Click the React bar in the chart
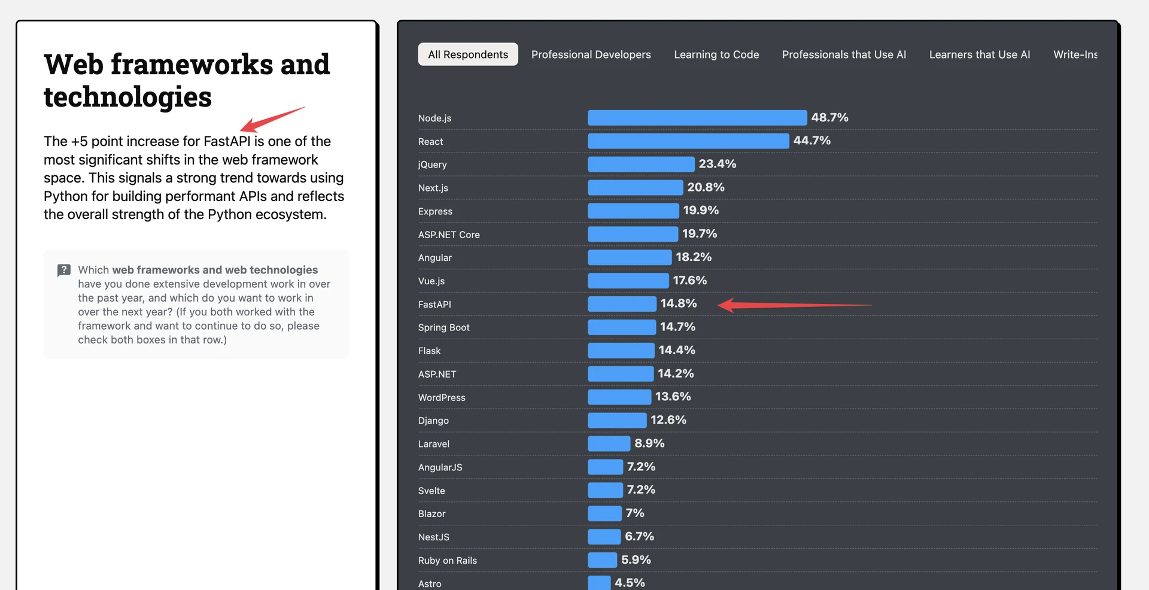This screenshot has width=1149, height=590. click(x=688, y=141)
